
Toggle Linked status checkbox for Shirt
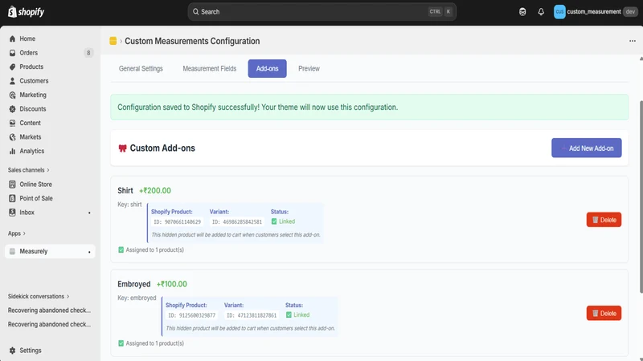pyautogui.click(x=274, y=221)
